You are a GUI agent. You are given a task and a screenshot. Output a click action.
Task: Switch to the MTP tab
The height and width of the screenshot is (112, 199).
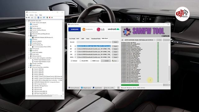78,39
